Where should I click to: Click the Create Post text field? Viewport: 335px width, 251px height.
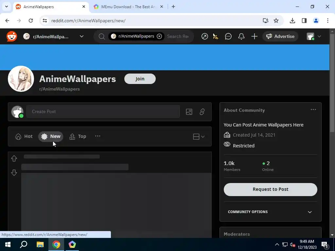(103, 111)
